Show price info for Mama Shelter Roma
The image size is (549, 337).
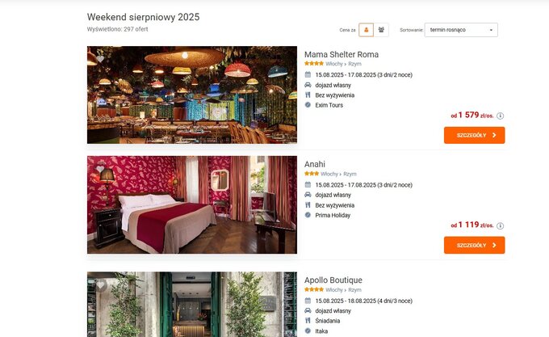point(500,116)
